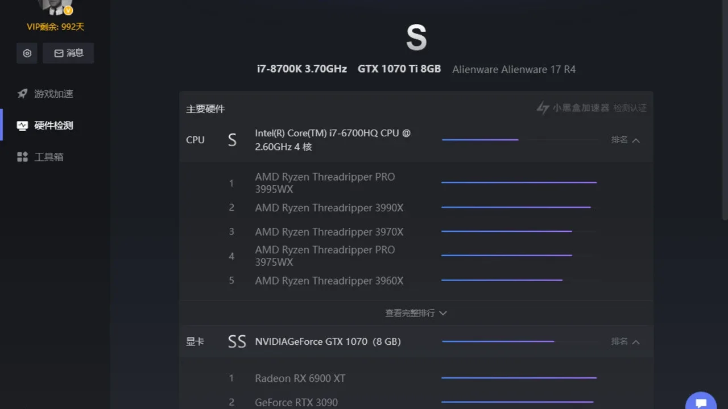
Task: Click the Alienware Alienware 17 R4 label
Action: click(514, 69)
